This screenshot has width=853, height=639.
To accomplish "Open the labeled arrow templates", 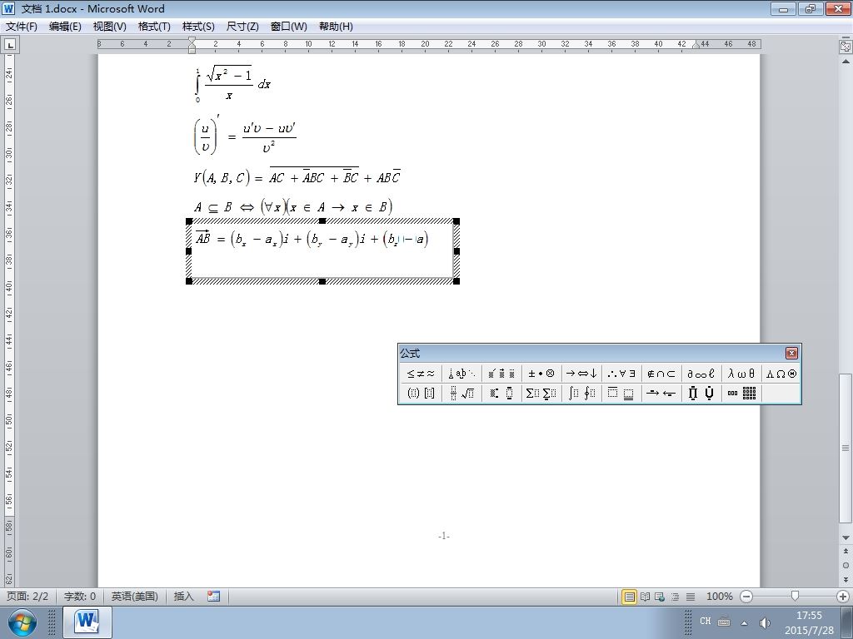I will [x=661, y=393].
